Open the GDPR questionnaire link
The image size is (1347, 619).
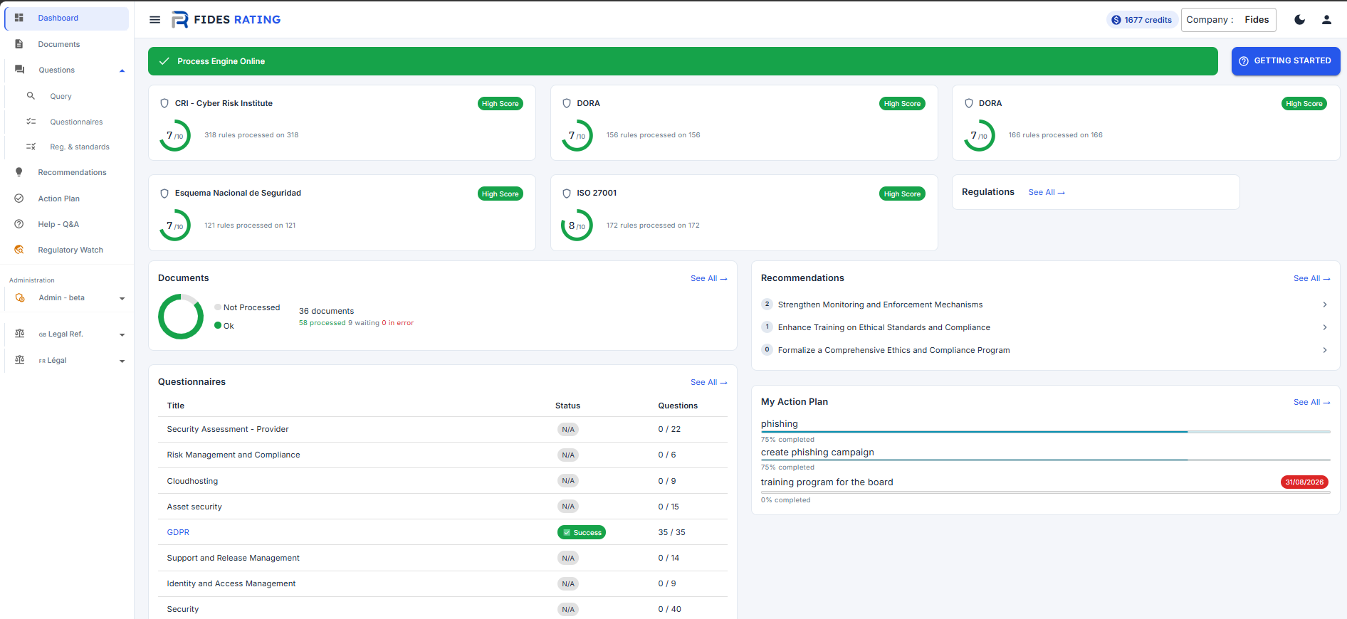tap(178, 532)
